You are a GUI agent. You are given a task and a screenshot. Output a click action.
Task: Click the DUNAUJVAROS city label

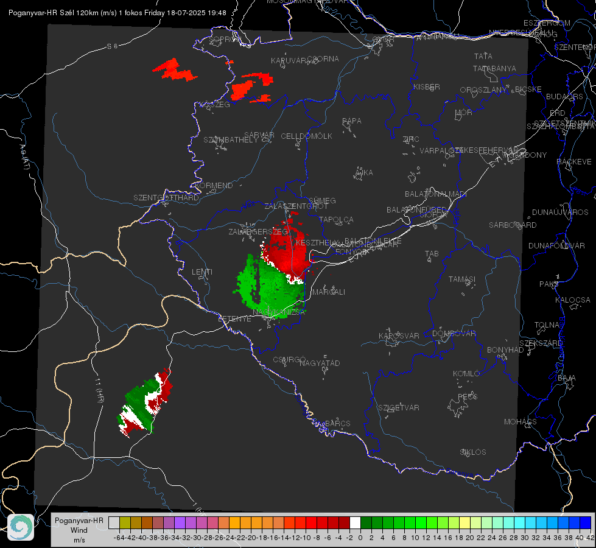pyautogui.click(x=560, y=213)
